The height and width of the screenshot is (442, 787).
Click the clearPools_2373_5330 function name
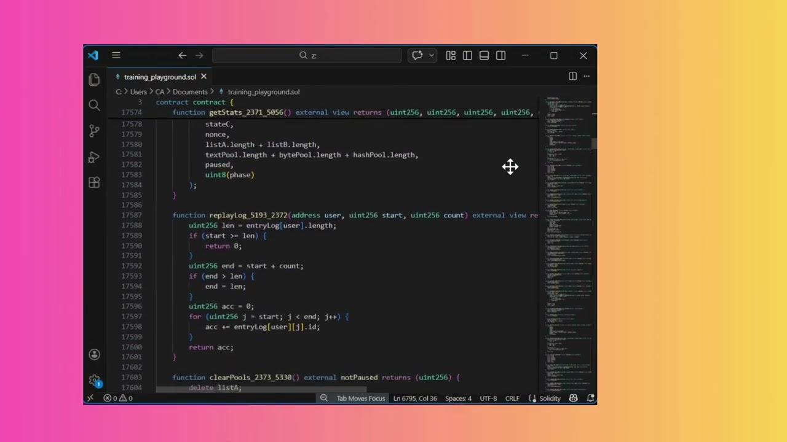(250, 377)
